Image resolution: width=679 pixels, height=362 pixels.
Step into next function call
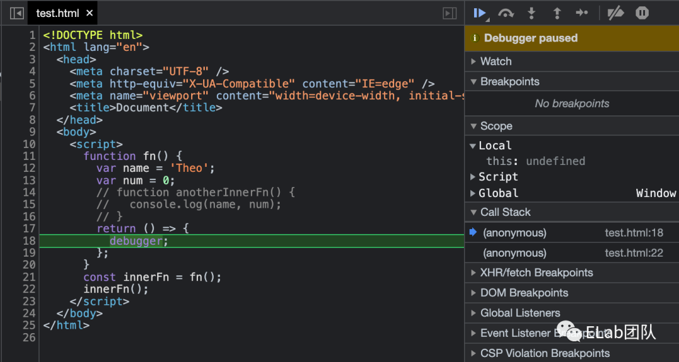531,13
